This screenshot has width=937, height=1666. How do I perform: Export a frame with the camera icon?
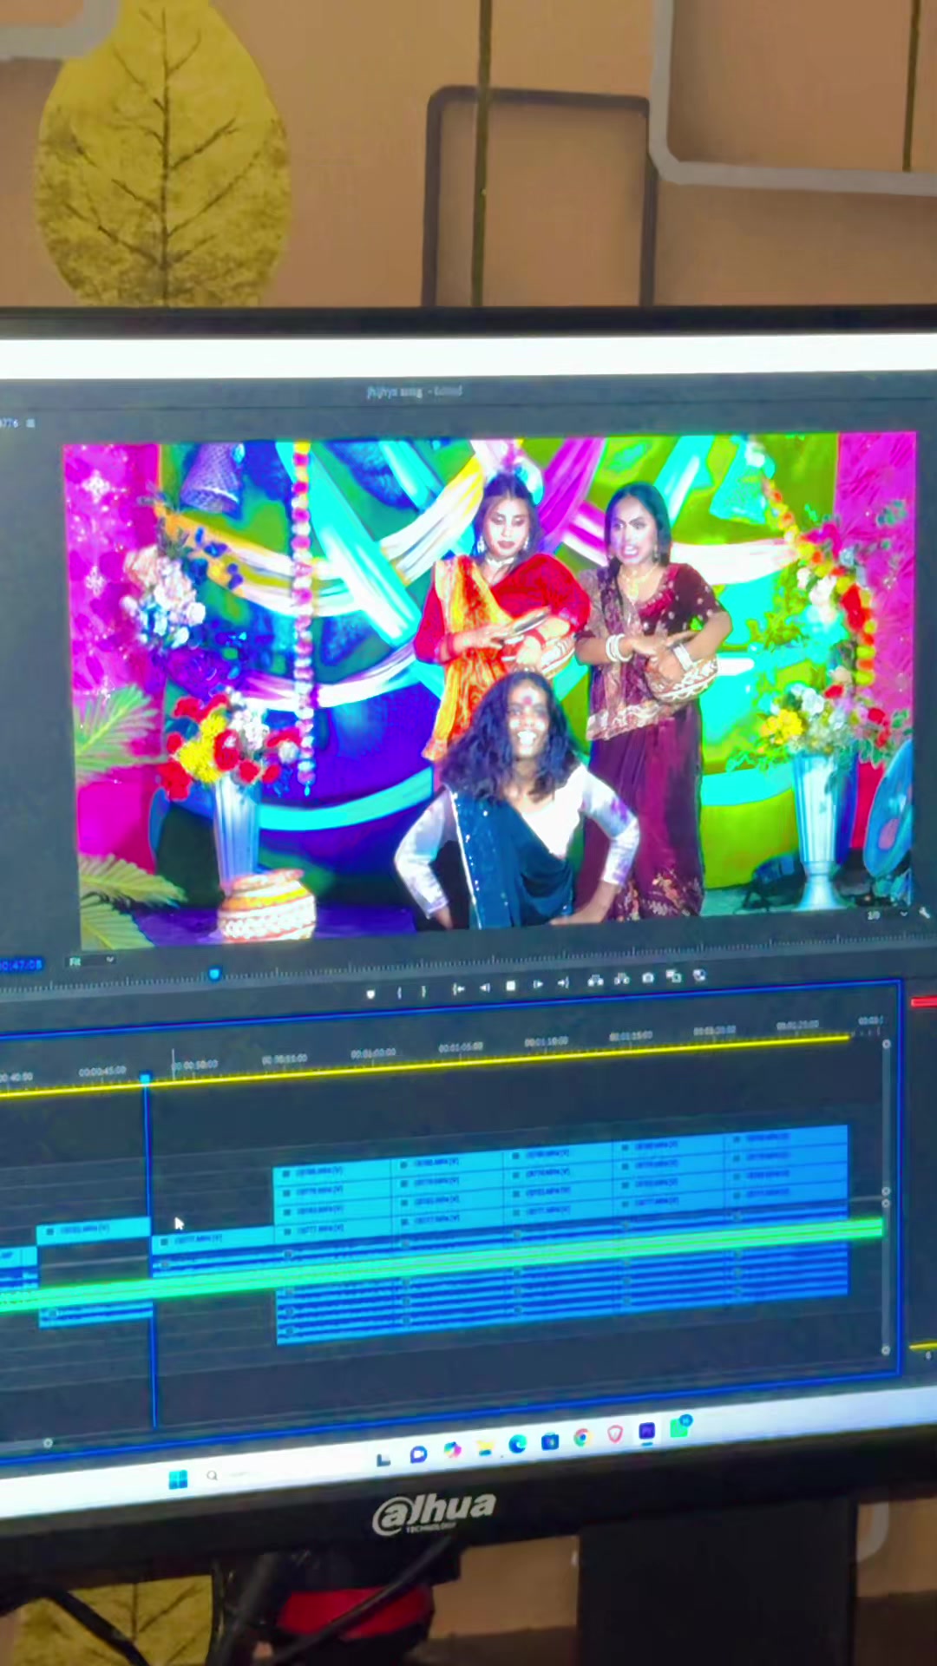tap(648, 979)
